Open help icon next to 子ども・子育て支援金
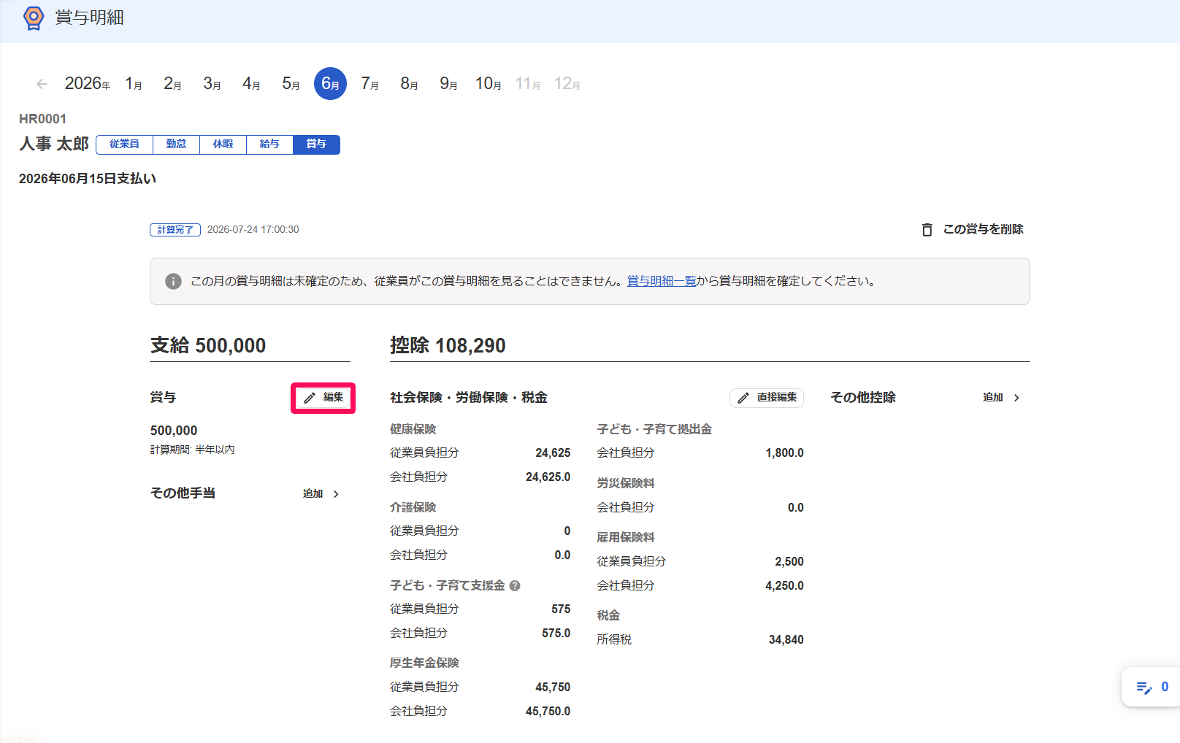This screenshot has height=743, width=1180. (x=515, y=585)
